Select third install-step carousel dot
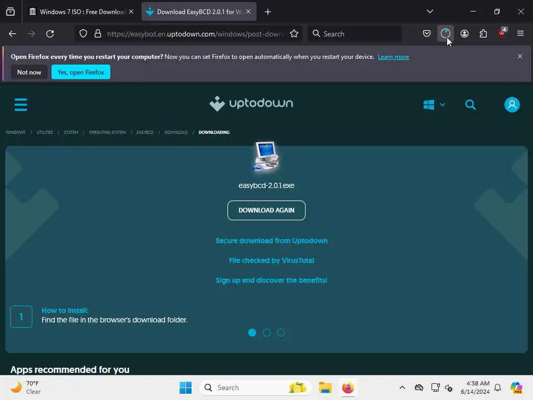The image size is (533, 400). coord(281,332)
